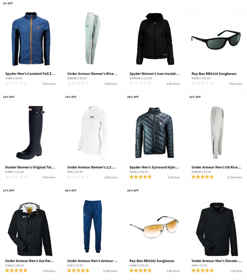Click the star rating of Spyder Syrround jacket
The width and height of the screenshot is (247, 280).
click(x=141, y=177)
